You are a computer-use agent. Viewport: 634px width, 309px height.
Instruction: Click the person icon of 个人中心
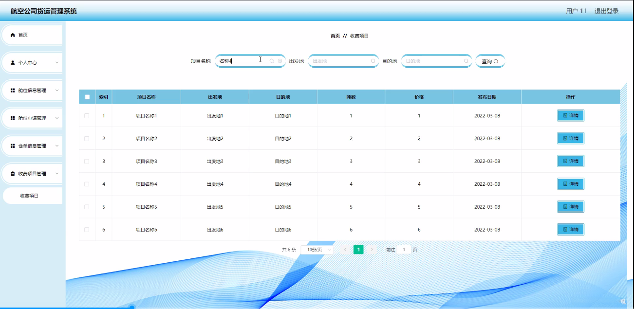[x=13, y=63]
